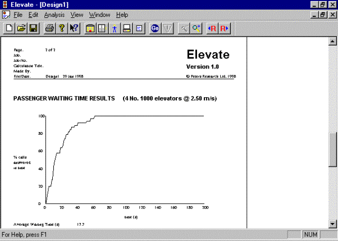The width and height of the screenshot is (338, 241).
Task: Open the Analysis menu
Action: (54, 14)
